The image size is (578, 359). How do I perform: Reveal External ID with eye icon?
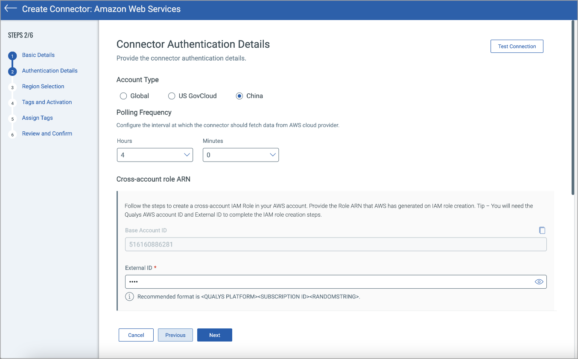tap(539, 282)
